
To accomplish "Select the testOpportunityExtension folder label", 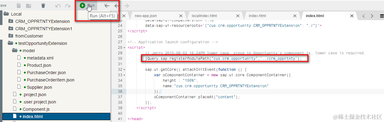I will tap(43, 43).
